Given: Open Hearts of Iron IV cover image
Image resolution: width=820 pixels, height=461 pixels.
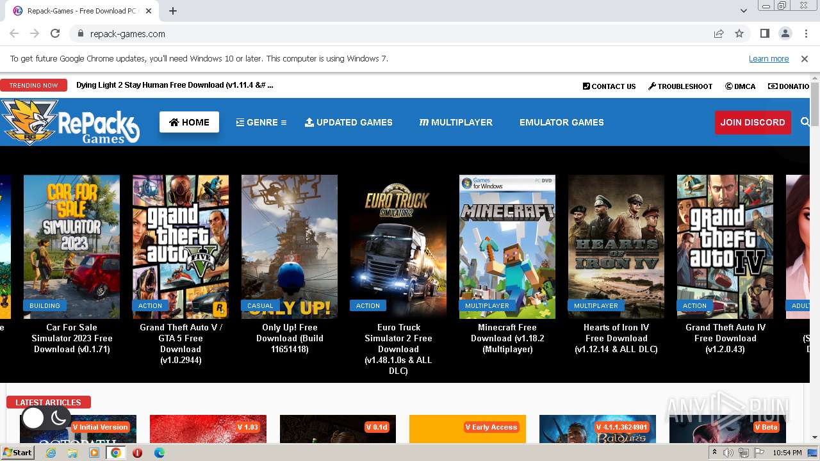Looking at the screenshot, I should click(x=616, y=247).
